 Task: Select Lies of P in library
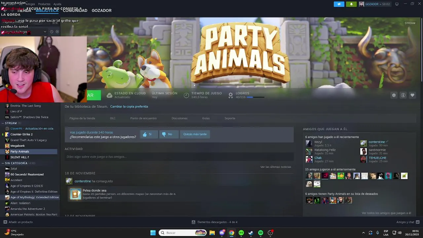click(x=16, y=111)
